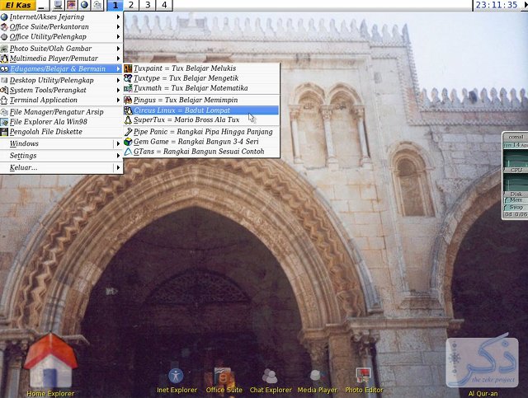Launch Pingus = Tux Belajar Memimpin
The width and height of the screenshot is (528, 398).
click(x=201, y=101)
